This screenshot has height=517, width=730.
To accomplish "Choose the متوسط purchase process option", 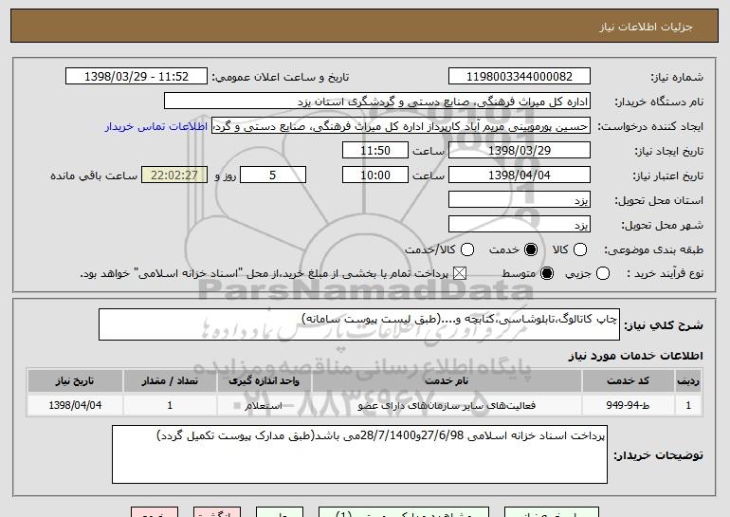I will tap(547, 273).
